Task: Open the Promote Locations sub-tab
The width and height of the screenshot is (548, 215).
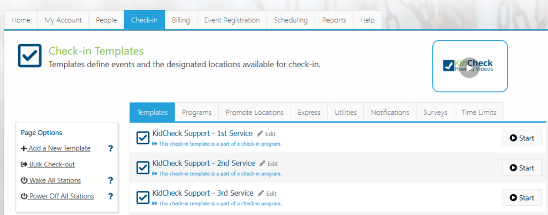Action: (254, 113)
